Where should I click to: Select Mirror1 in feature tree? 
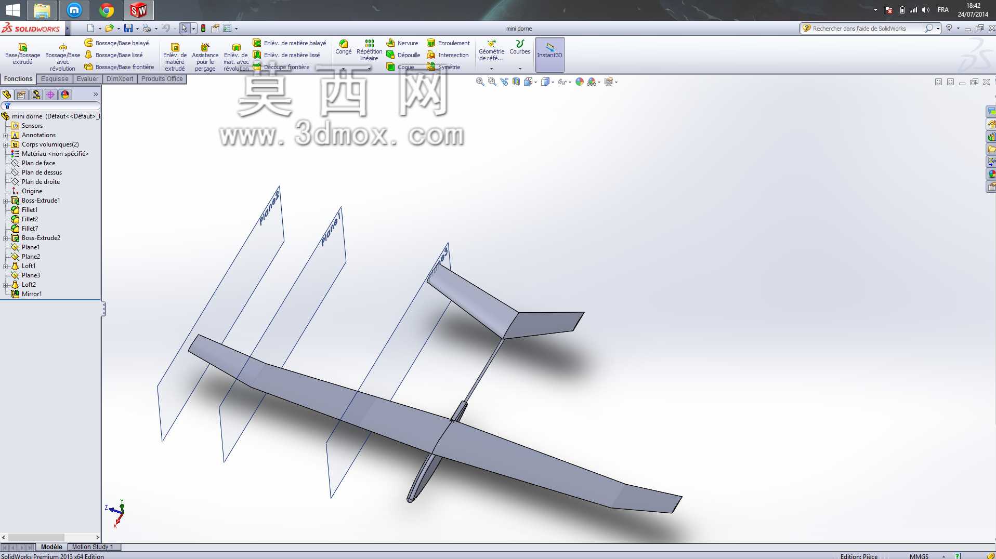[32, 294]
